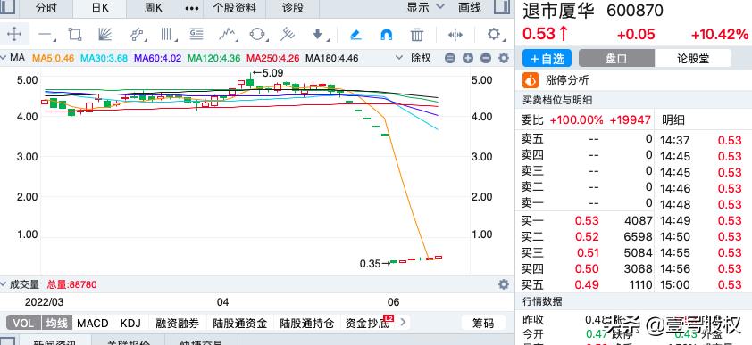This screenshot has height=345, width=752.
Task: Select the vertical cycle lines tool
Action: tap(167, 34)
